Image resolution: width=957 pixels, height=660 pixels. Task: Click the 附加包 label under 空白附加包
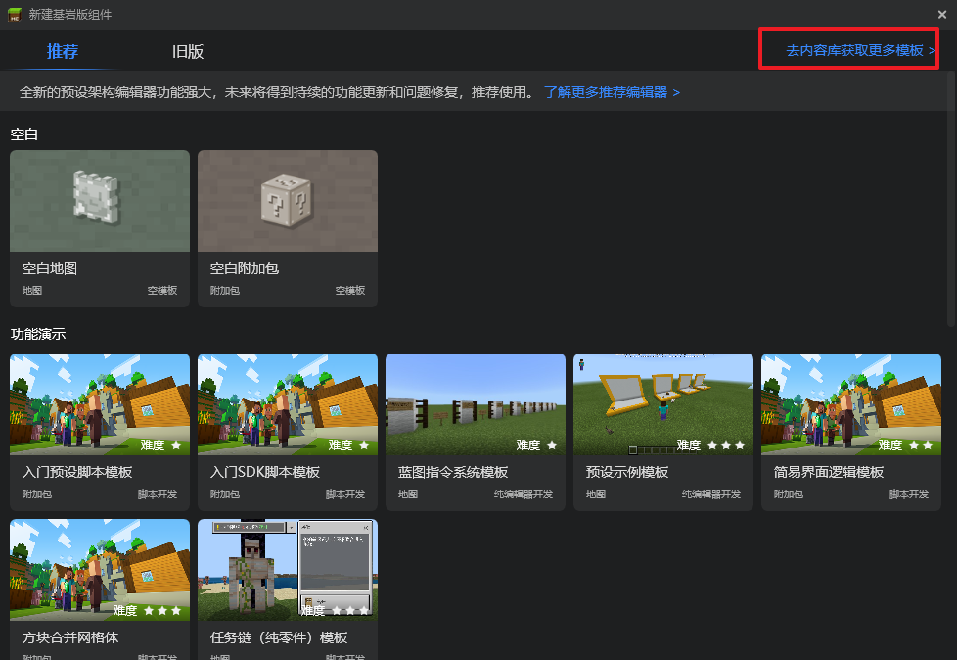coord(225,291)
